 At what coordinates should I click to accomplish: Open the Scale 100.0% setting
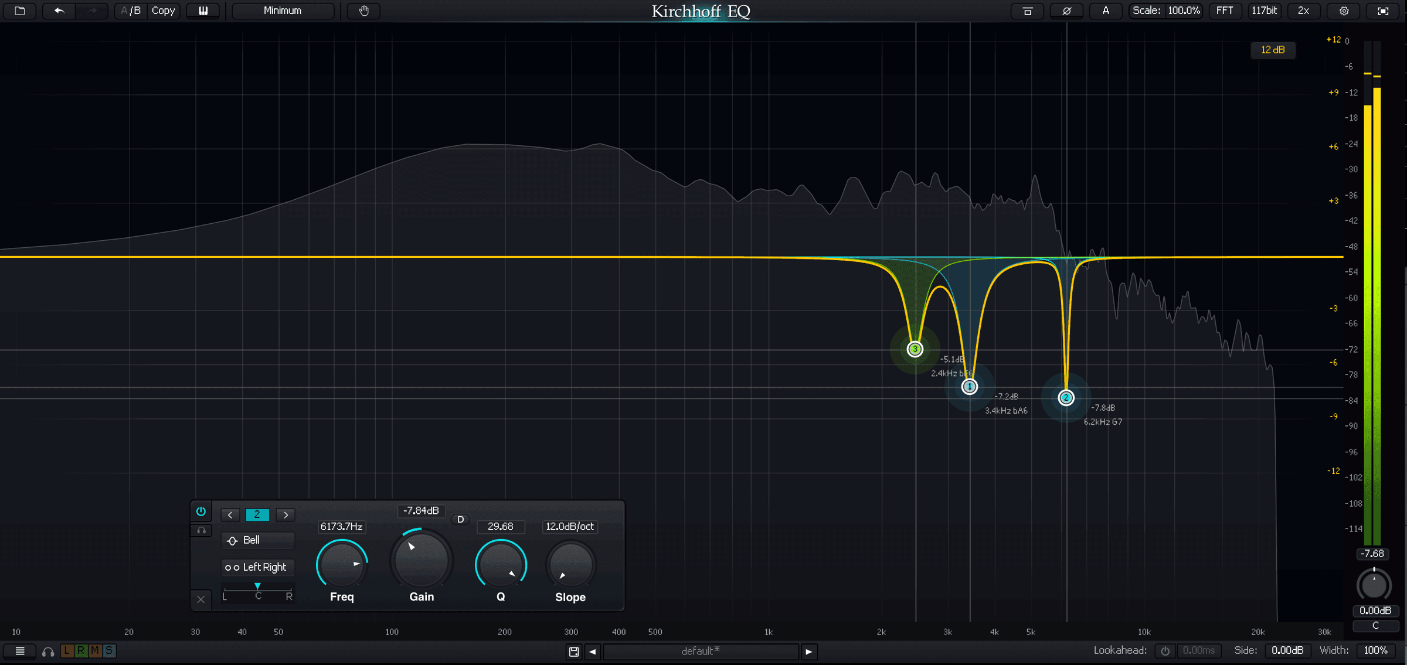coord(1166,11)
